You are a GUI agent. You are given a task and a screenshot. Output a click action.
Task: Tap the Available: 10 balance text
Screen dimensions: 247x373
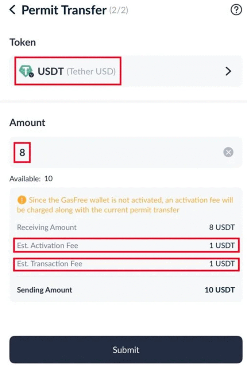[31, 179]
